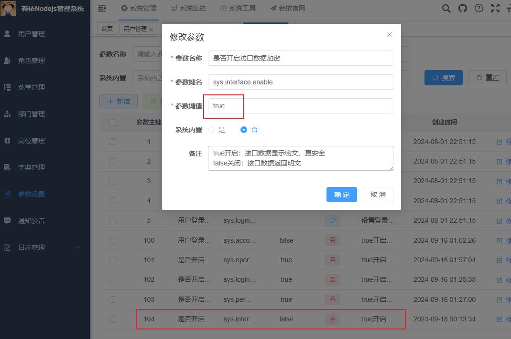
Task: Click the help question mark icon
Action: point(479,8)
